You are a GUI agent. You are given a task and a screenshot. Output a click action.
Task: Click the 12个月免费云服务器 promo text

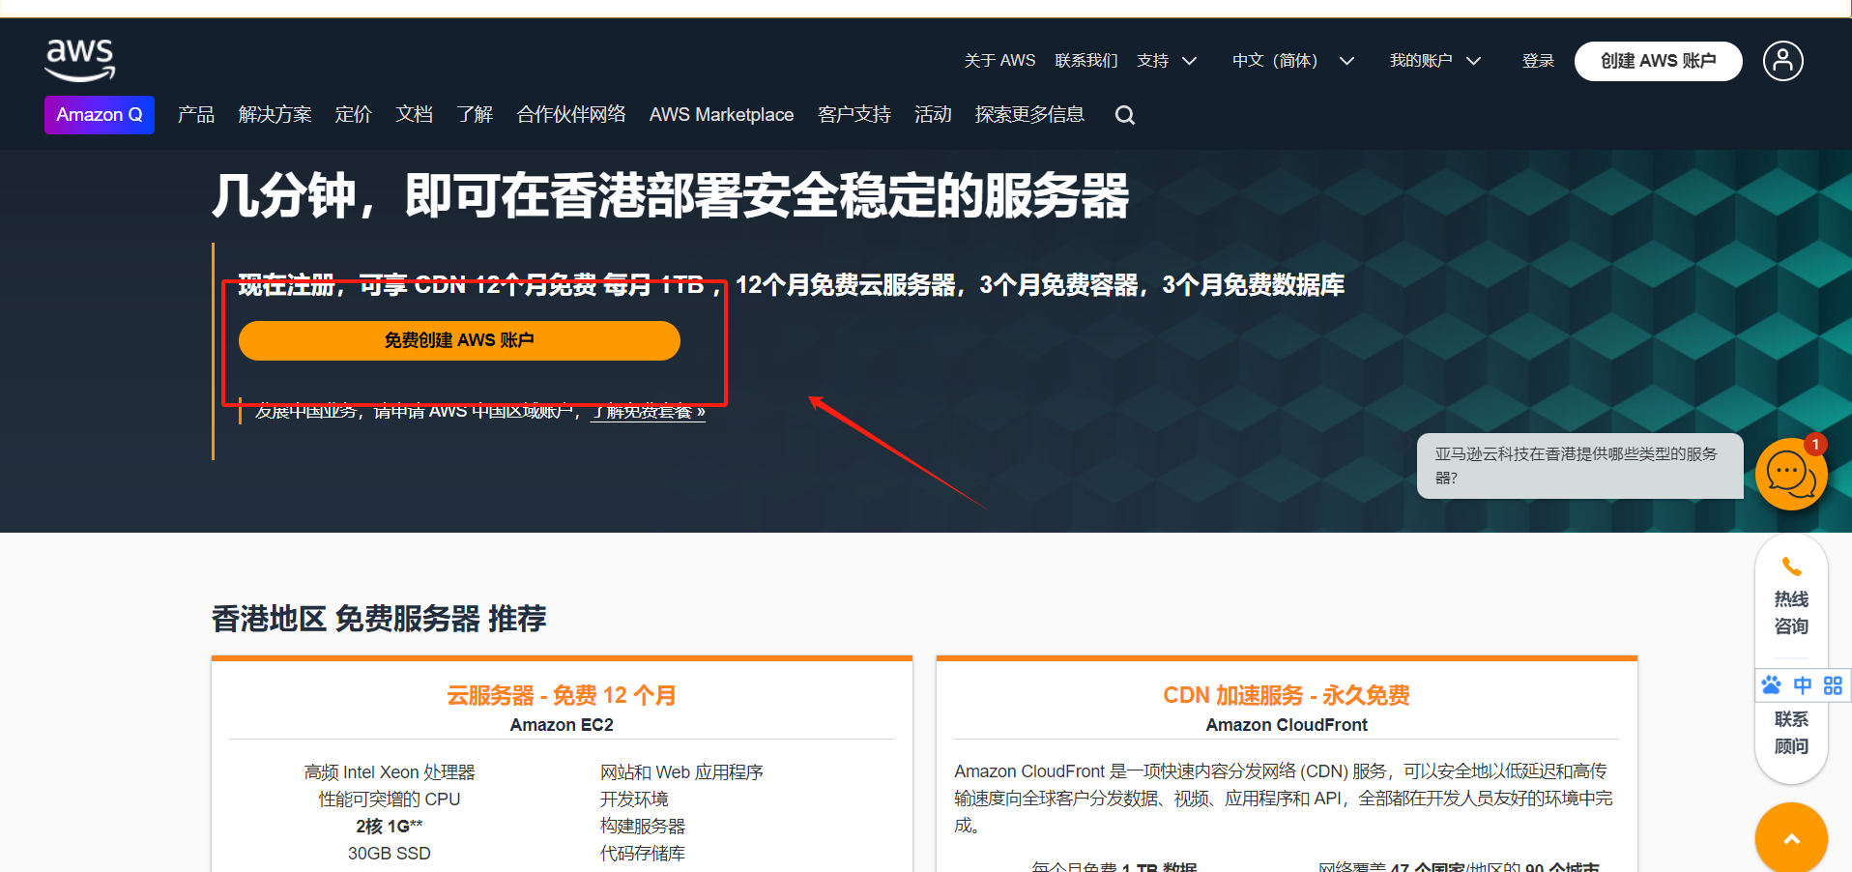[846, 285]
